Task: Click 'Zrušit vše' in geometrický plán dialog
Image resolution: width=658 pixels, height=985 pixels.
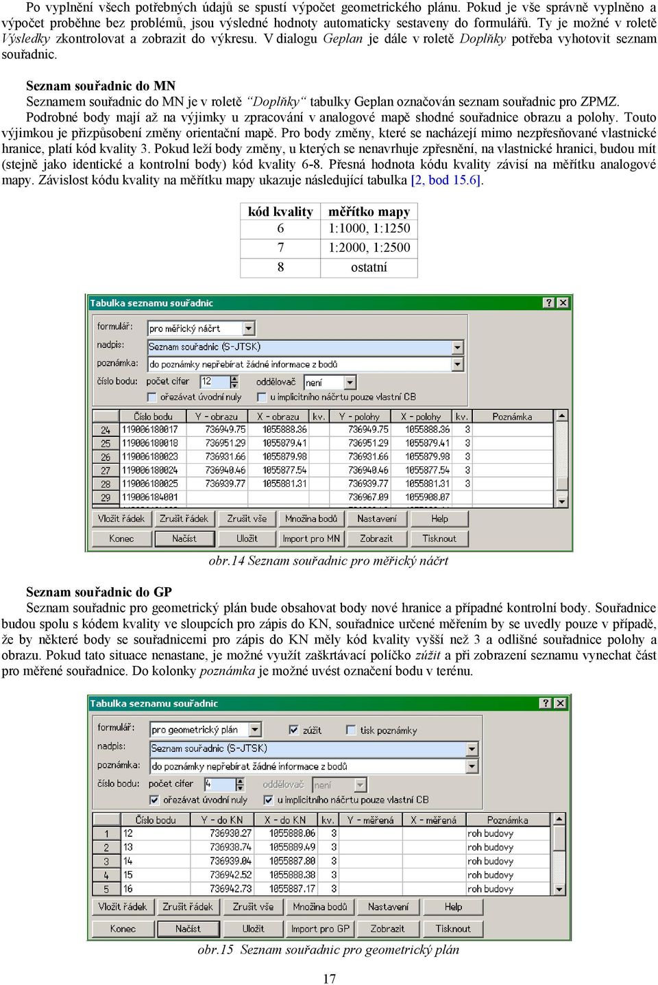Action: coord(253,907)
